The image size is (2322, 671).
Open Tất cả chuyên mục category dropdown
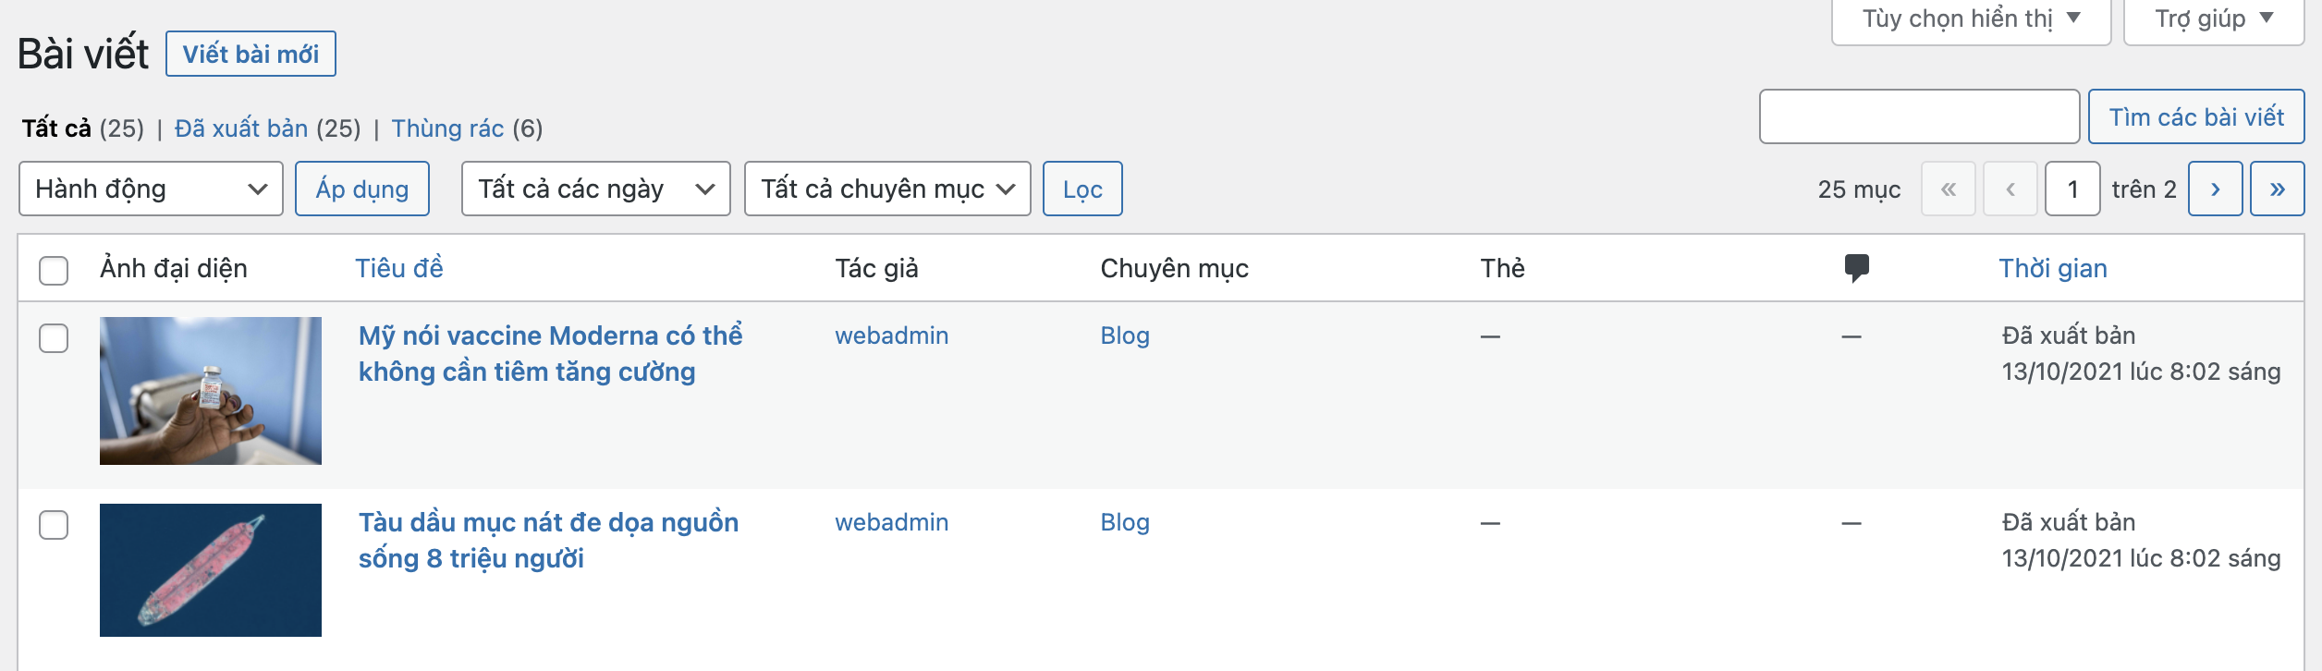886,189
